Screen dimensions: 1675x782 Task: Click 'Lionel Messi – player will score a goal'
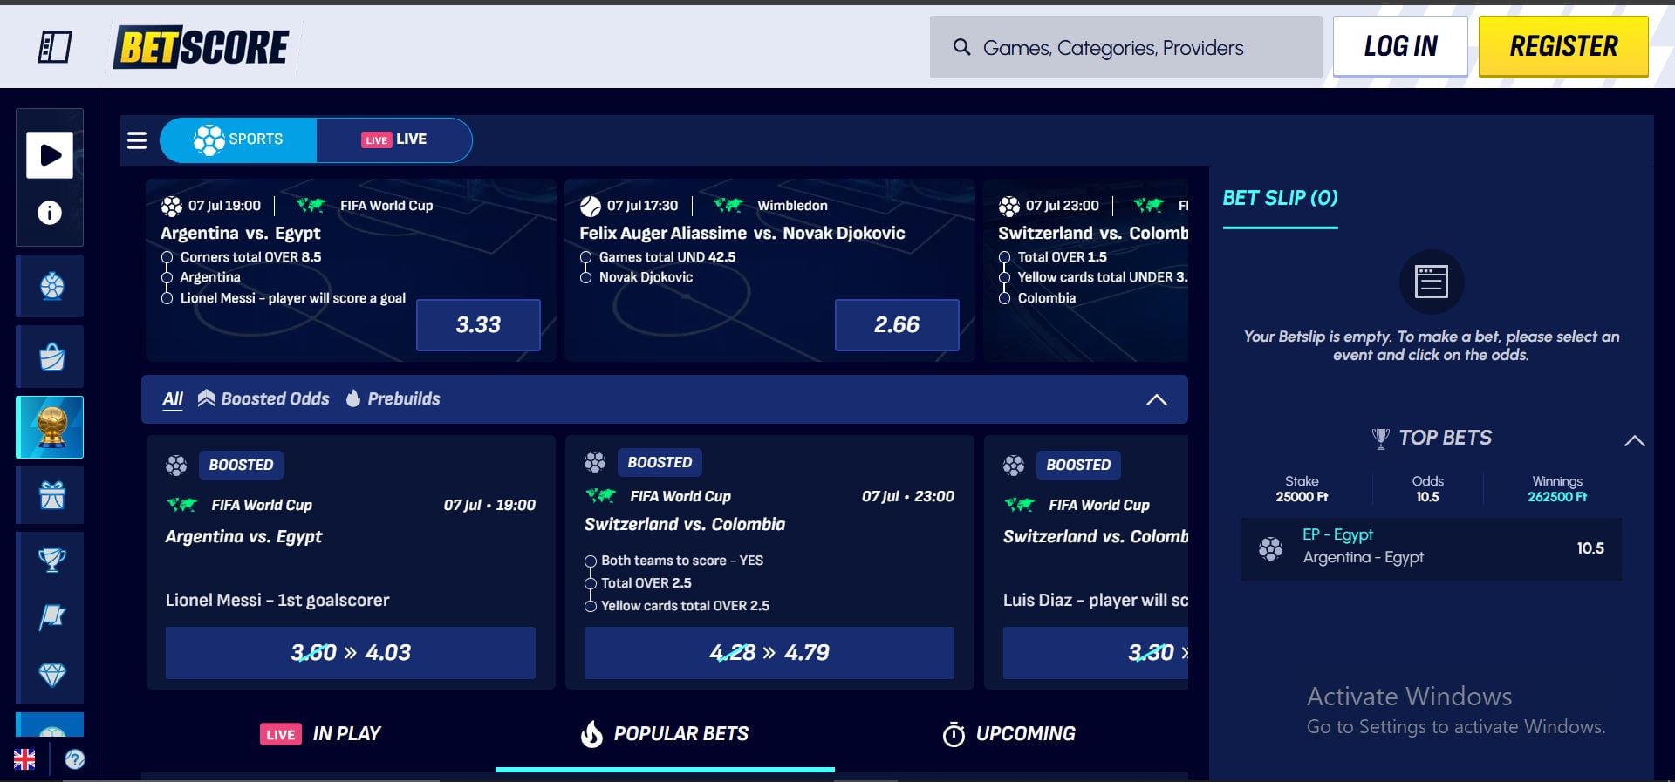(x=293, y=298)
